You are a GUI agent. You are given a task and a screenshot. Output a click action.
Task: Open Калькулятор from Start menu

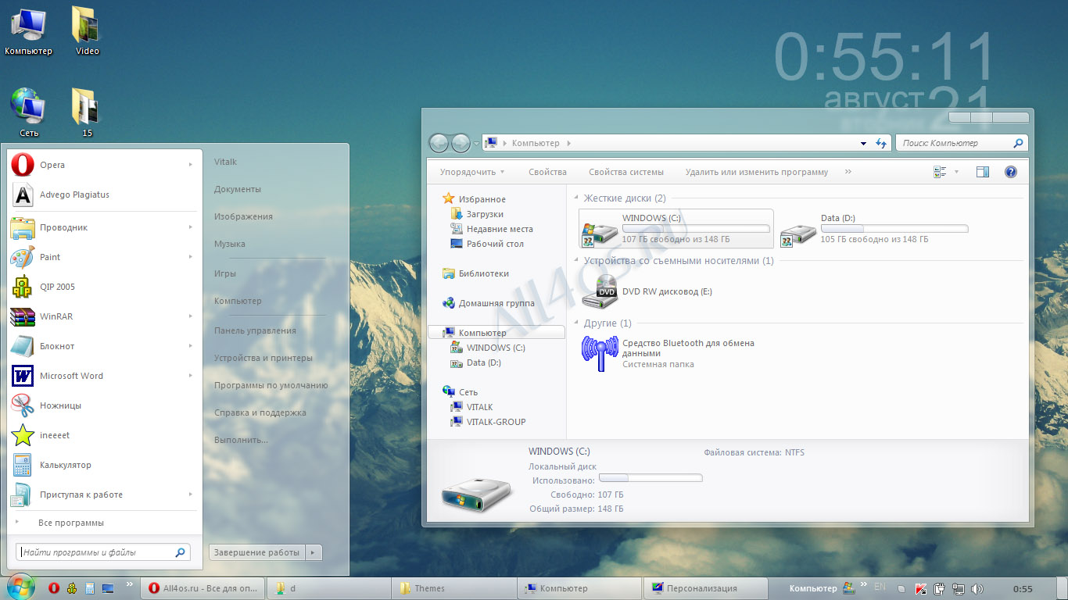(x=102, y=465)
